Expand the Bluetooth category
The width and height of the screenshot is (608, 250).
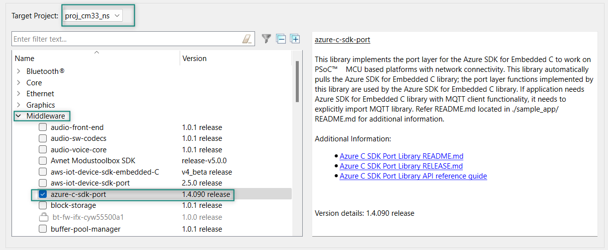[18, 71]
